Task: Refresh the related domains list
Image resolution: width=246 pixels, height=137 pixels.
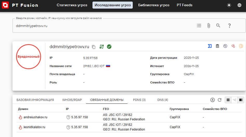Action: 220,100
